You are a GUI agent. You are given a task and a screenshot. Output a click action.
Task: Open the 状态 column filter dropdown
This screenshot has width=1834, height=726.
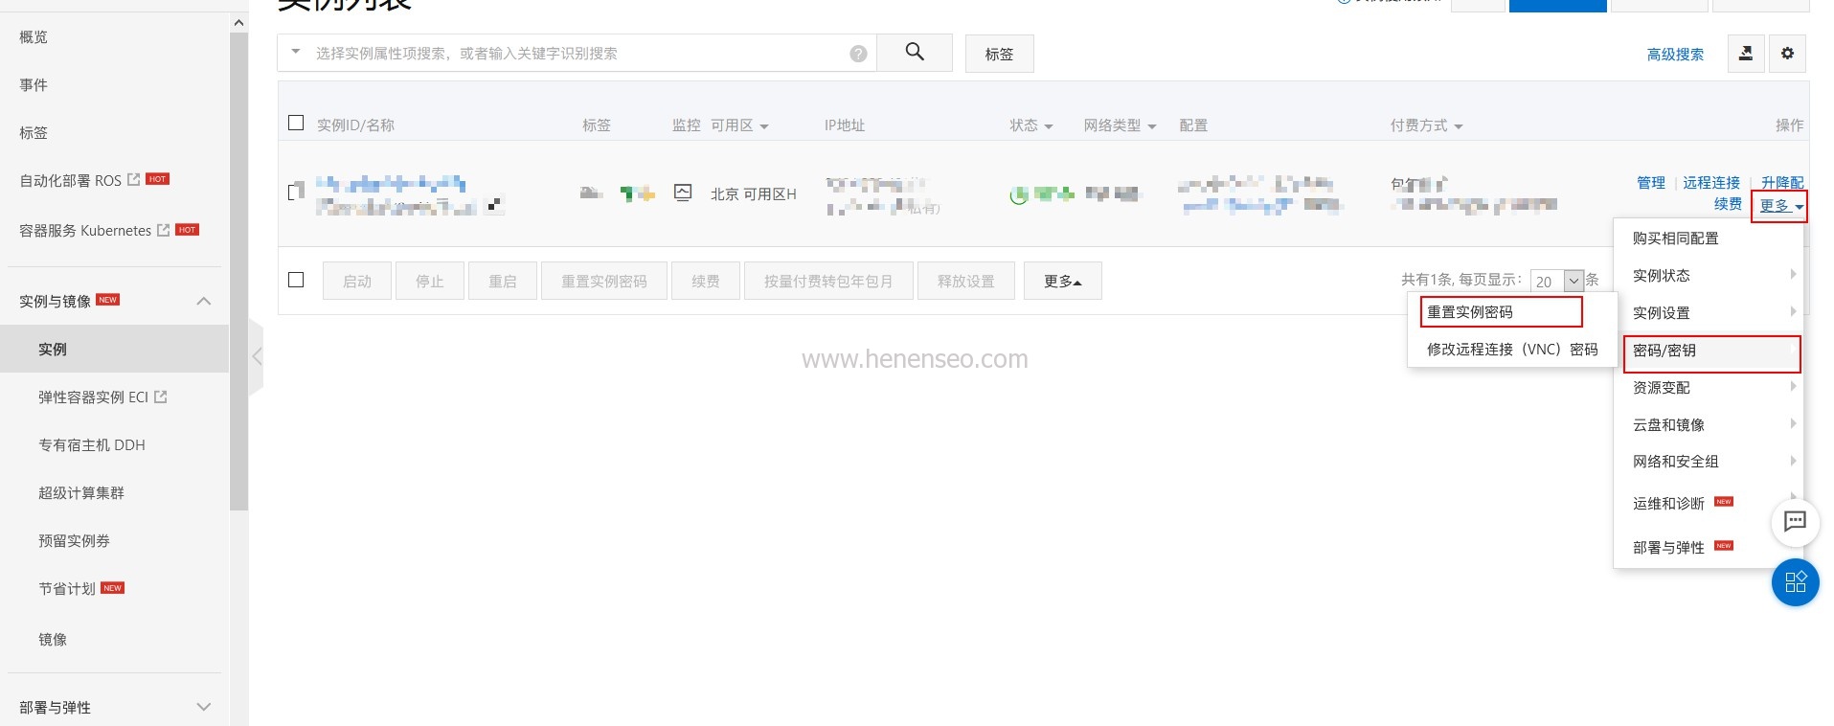pyautogui.click(x=1030, y=125)
